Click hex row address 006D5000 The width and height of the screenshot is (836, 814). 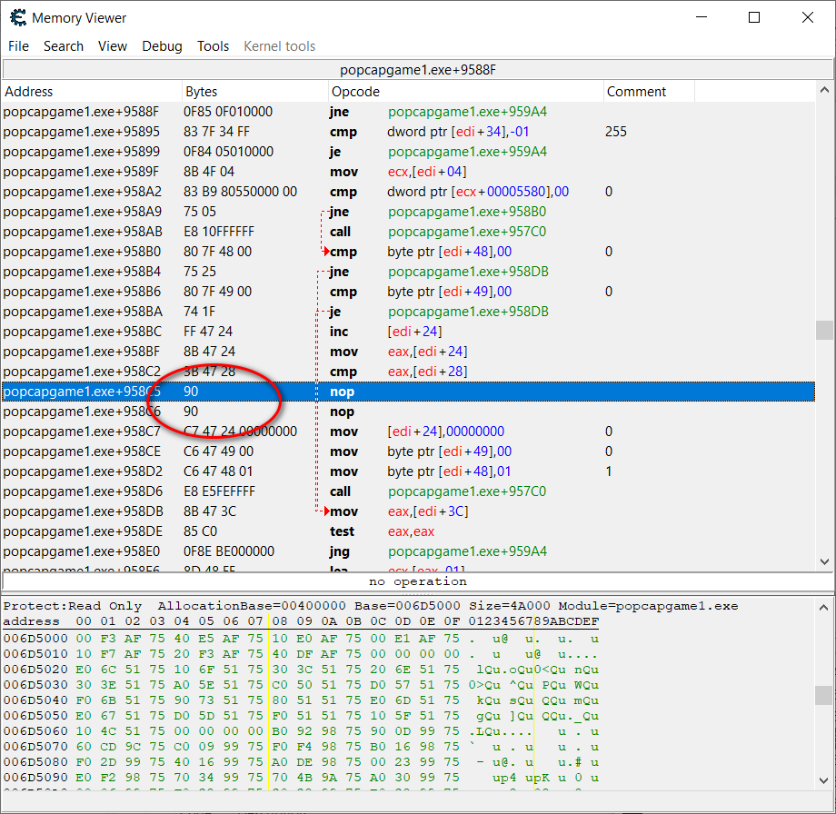[35, 639]
